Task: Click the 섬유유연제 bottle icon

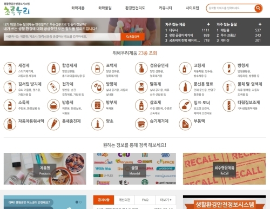Action: click(x=141, y=68)
